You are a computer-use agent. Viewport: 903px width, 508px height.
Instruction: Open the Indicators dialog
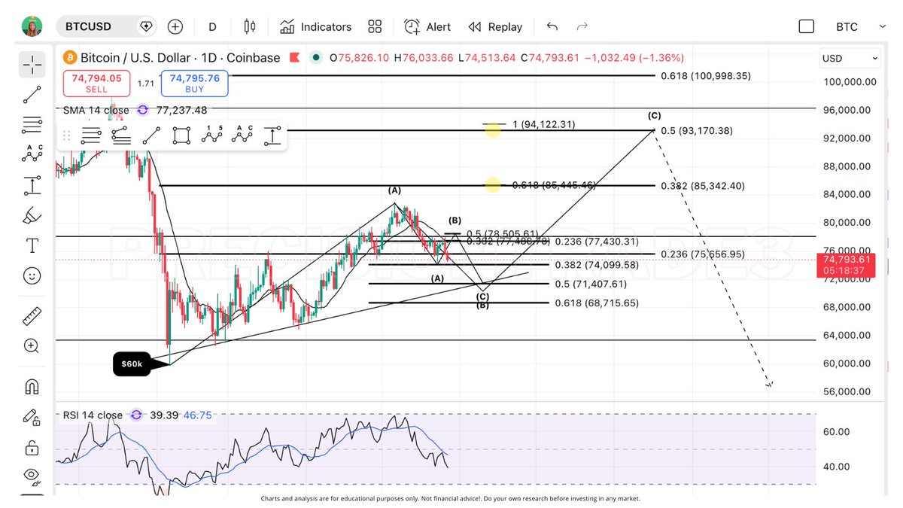(x=315, y=26)
